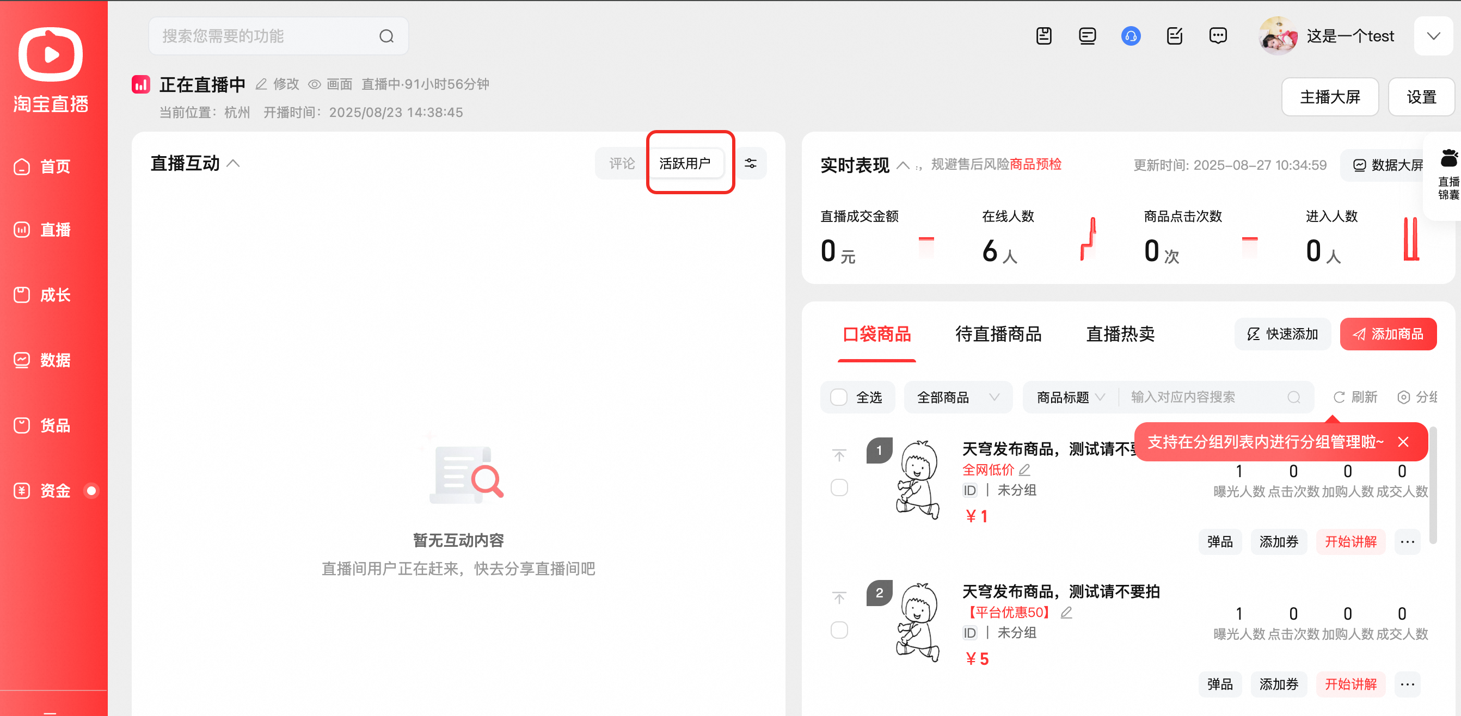Click the product search magnifier icon
Image resolution: width=1461 pixels, height=716 pixels.
(x=1294, y=397)
